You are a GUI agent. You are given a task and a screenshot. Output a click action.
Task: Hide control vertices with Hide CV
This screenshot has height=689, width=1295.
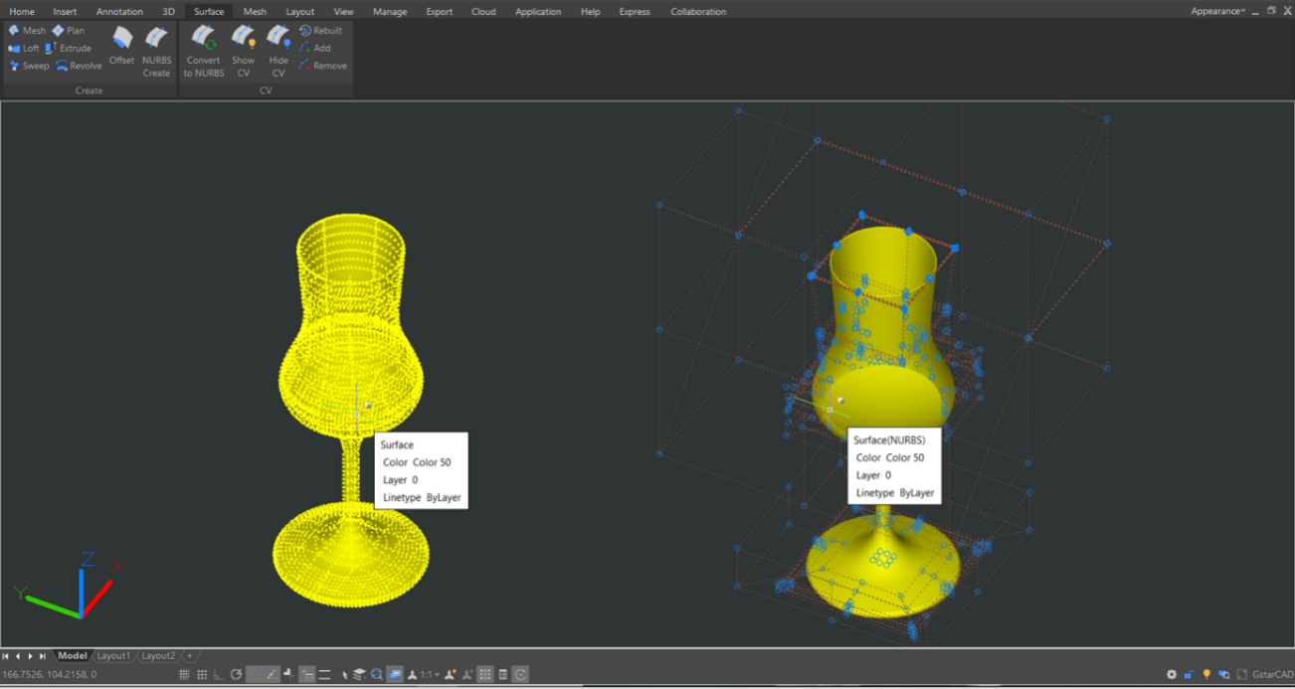[277, 48]
